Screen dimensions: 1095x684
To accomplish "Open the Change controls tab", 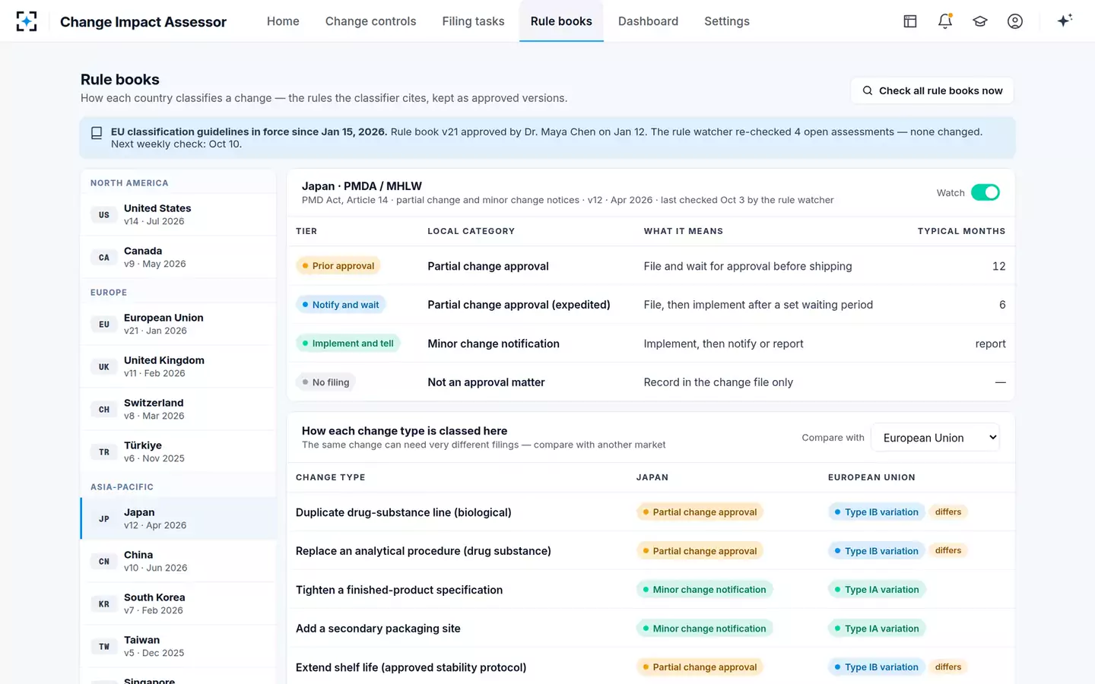I will point(370,21).
